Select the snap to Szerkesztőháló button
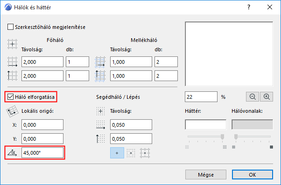 pos(145,153)
